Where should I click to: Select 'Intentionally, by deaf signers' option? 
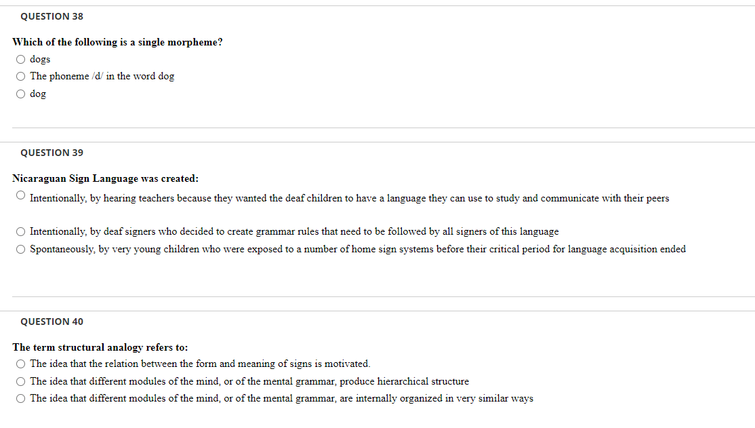pos(21,232)
